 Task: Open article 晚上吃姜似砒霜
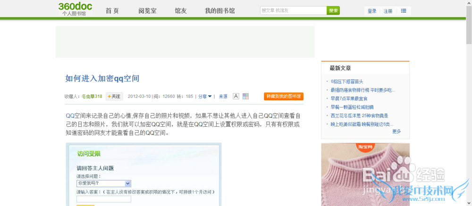[x=362, y=124]
